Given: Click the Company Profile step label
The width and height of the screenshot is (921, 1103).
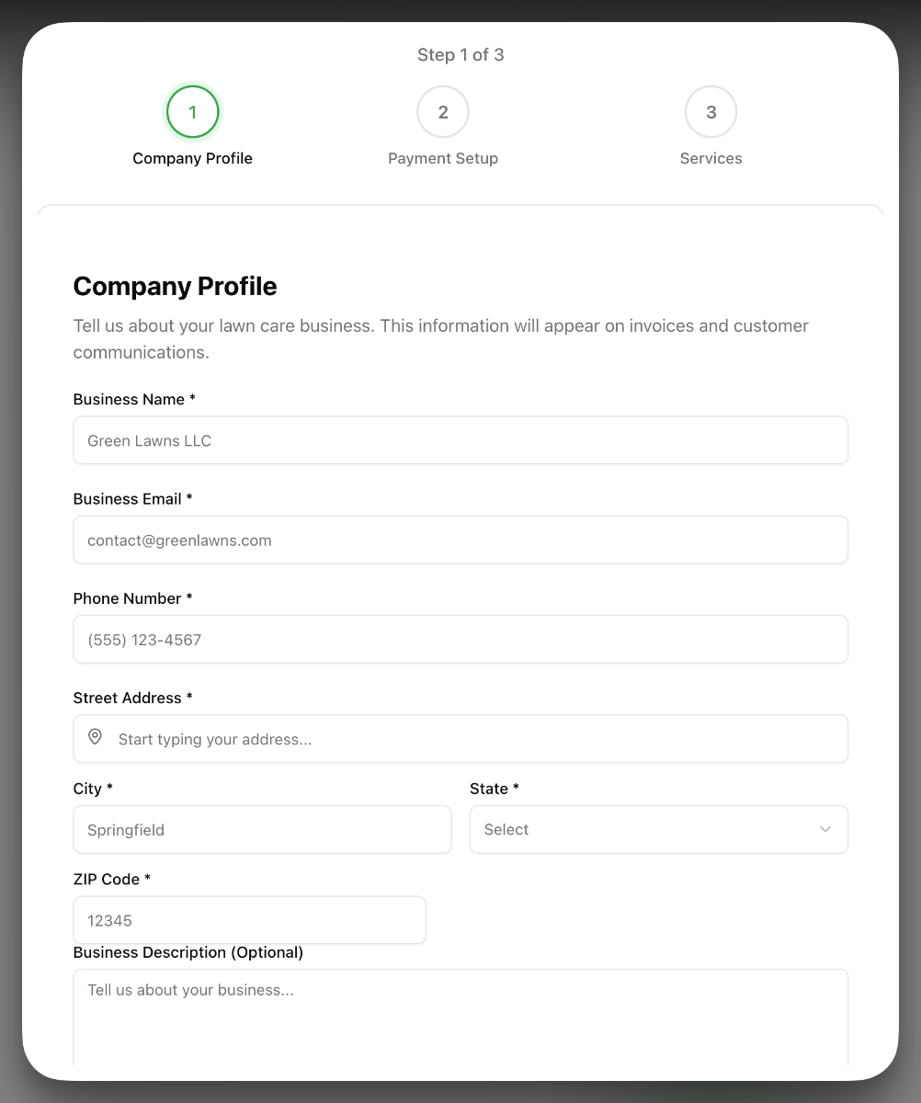Looking at the screenshot, I should pyautogui.click(x=192, y=158).
